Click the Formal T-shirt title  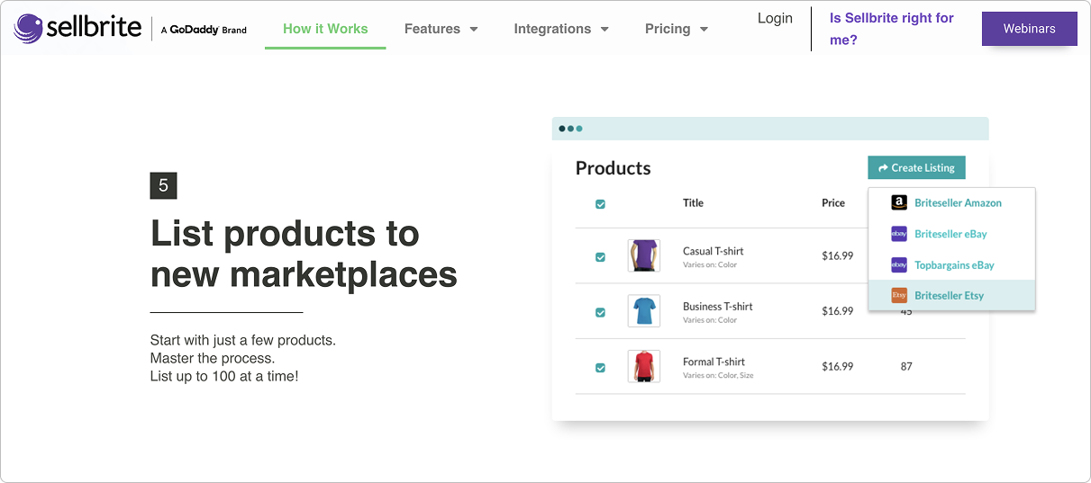pos(714,362)
